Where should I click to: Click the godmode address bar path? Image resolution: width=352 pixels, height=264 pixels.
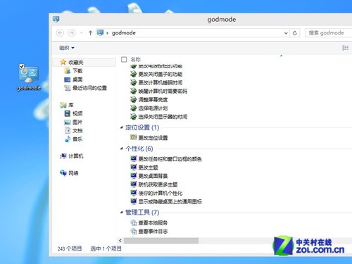pos(124,33)
